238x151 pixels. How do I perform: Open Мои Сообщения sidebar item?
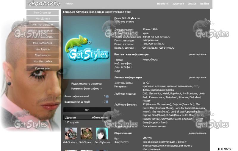tap(43, 43)
